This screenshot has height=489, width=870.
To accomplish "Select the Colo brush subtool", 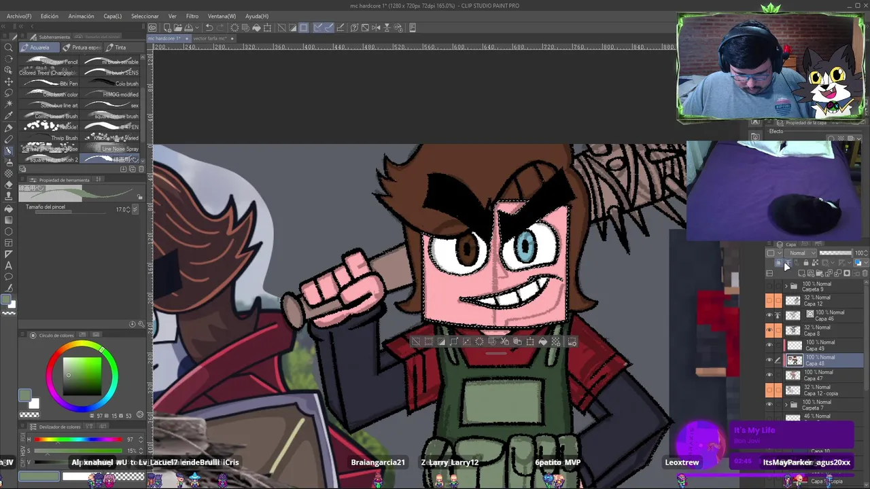I will [110, 84].
